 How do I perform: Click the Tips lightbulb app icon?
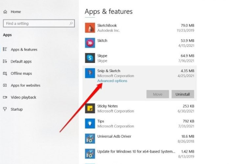90,123
